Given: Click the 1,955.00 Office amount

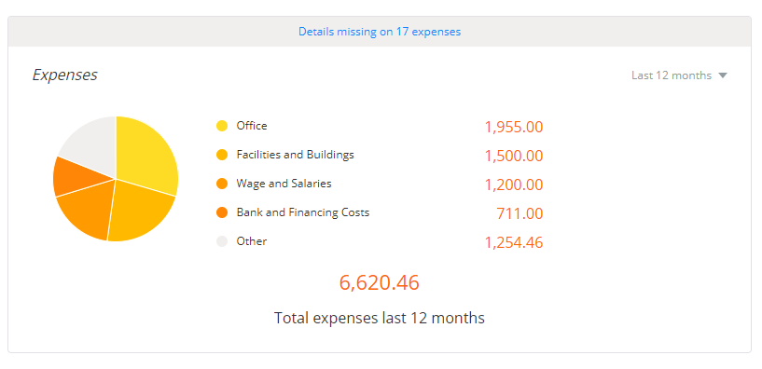Looking at the screenshot, I should click(x=514, y=127).
